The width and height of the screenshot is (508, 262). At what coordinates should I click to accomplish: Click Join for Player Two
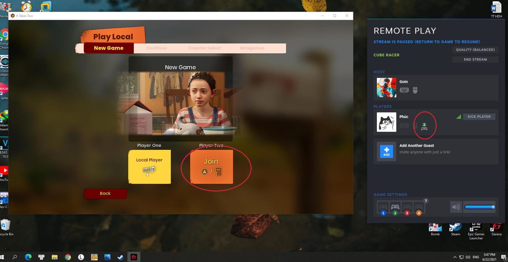click(x=211, y=167)
